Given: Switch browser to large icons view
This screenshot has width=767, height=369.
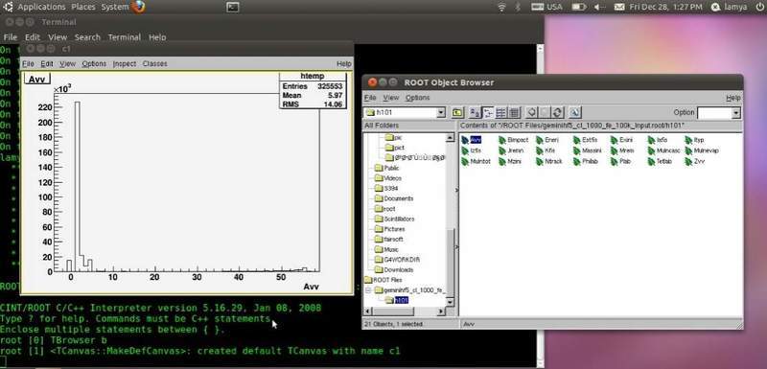Looking at the screenshot, I should pyautogui.click(x=475, y=113).
